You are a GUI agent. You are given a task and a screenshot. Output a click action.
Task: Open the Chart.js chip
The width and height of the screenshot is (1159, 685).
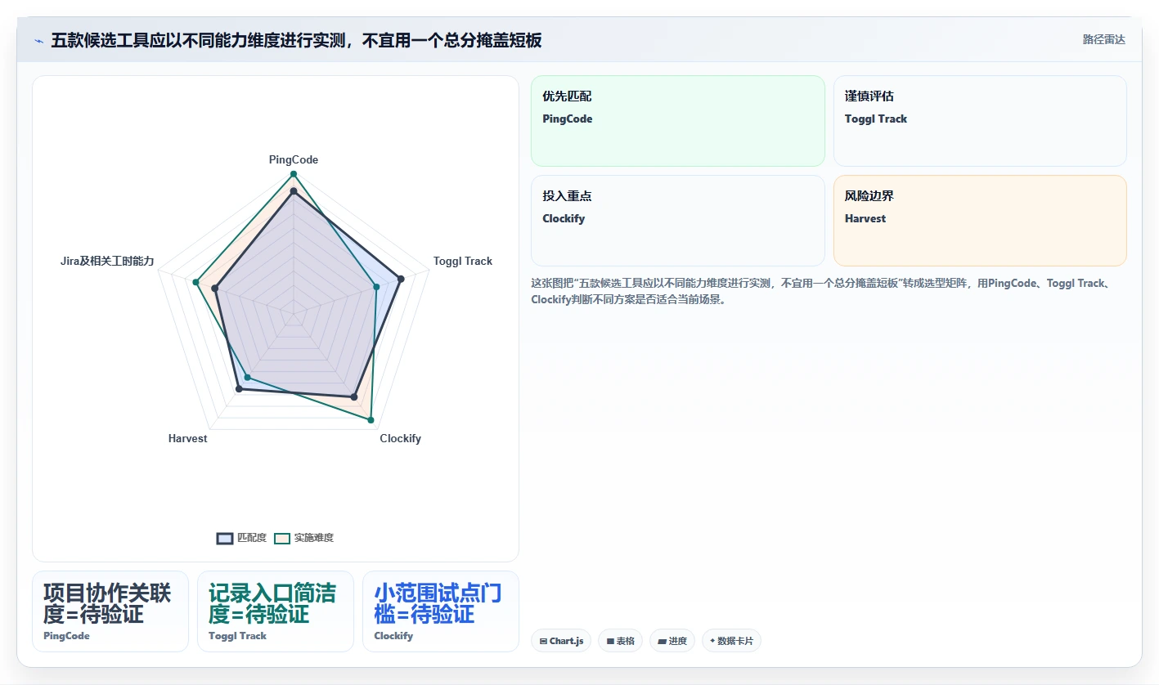(x=561, y=641)
